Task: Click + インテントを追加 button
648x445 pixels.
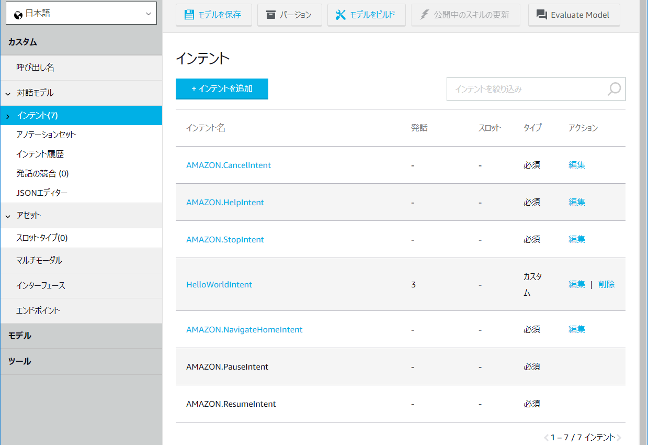Action: pos(222,89)
